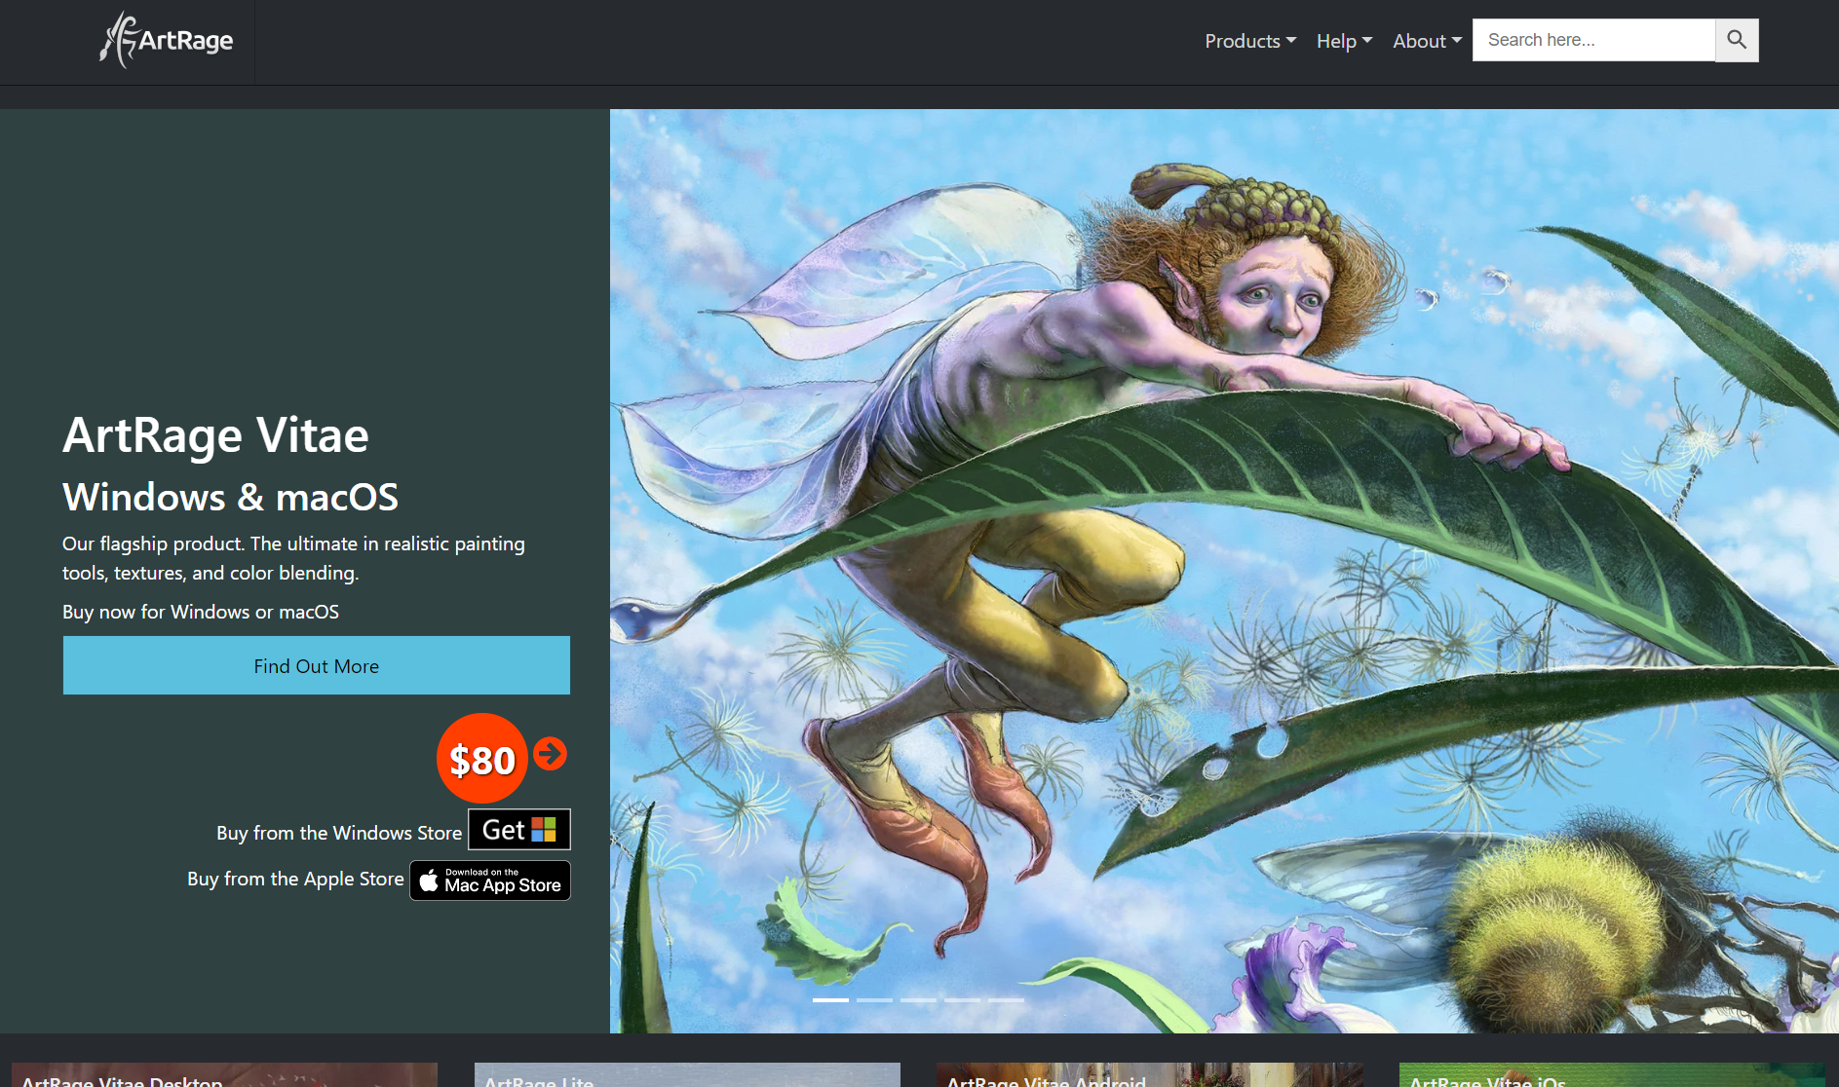Click the Search here input field
The width and height of the screenshot is (1839, 1087).
[x=1593, y=40]
